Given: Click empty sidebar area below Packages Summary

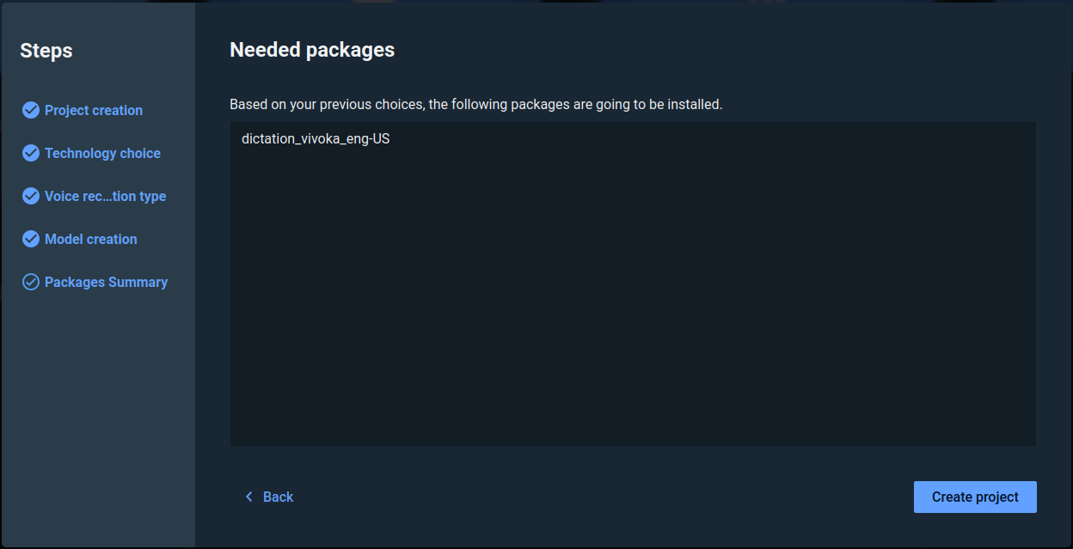Looking at the screenshot, I should (x=97, y=412).
